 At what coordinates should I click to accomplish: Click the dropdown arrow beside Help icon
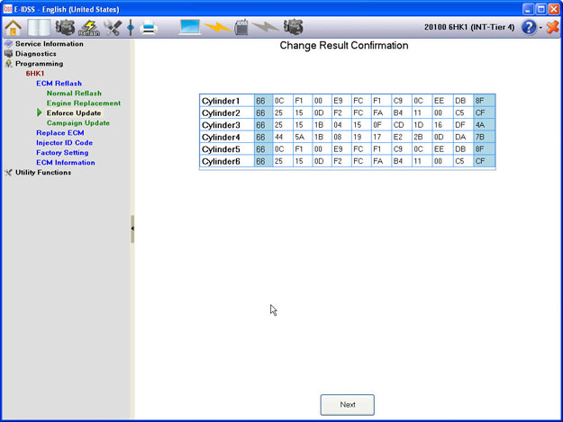pyautogui.click(x=540, y=29)
